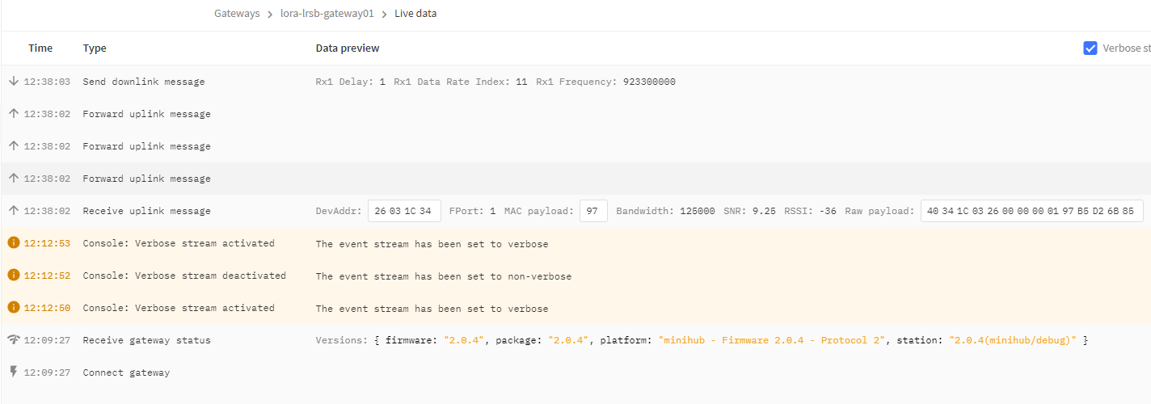Image resolution: width=1151 pixels, height=404 pixels.
Task: Go to lora-lrsb-gateway01 breadcrumb
Action: (327, 14)
